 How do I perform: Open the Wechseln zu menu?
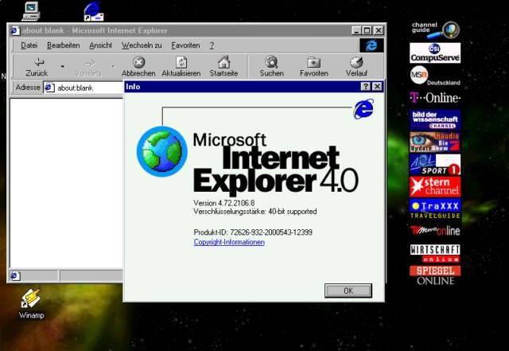pos(142,45)
